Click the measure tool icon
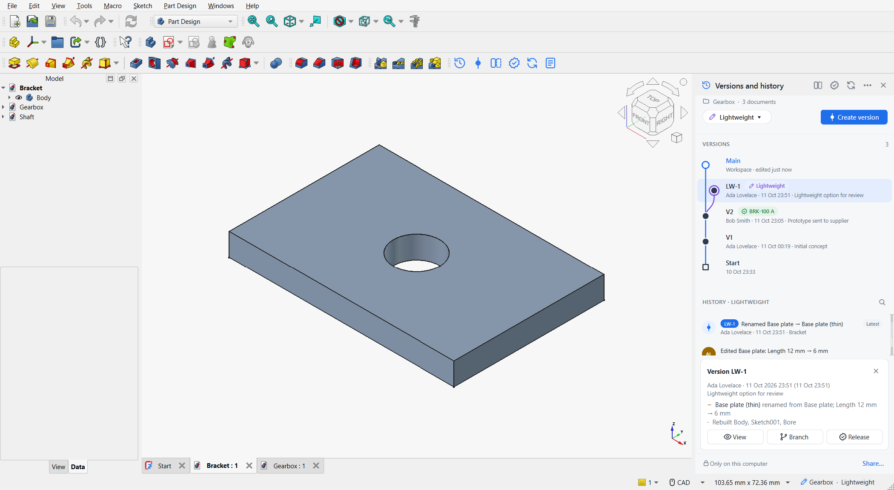 415,21
